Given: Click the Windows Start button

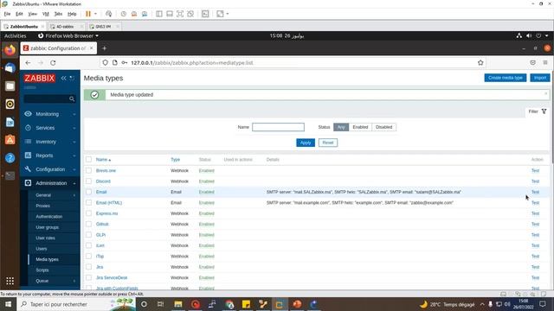Looking at the screenshot, I should (8, 304).
